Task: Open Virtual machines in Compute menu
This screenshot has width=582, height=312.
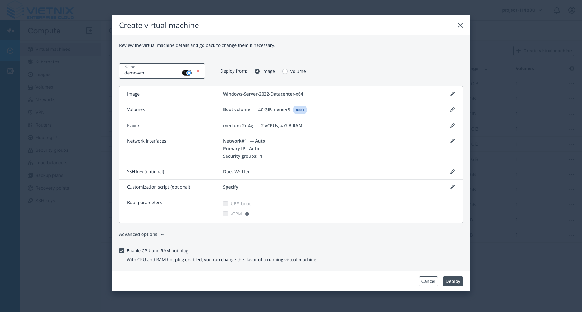Action: coord(61,49)
